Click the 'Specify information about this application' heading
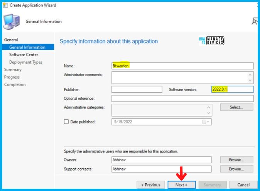The width and height of the screenshot is (260, 191). (109, 41)
